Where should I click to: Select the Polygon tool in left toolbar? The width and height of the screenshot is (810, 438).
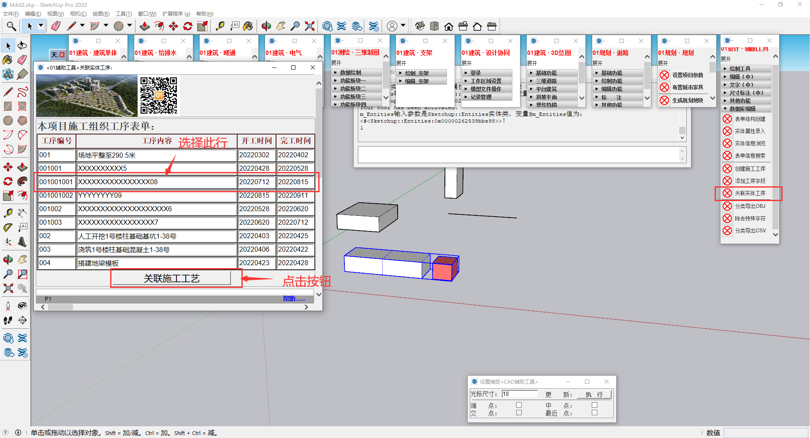[x=22, y=121]
